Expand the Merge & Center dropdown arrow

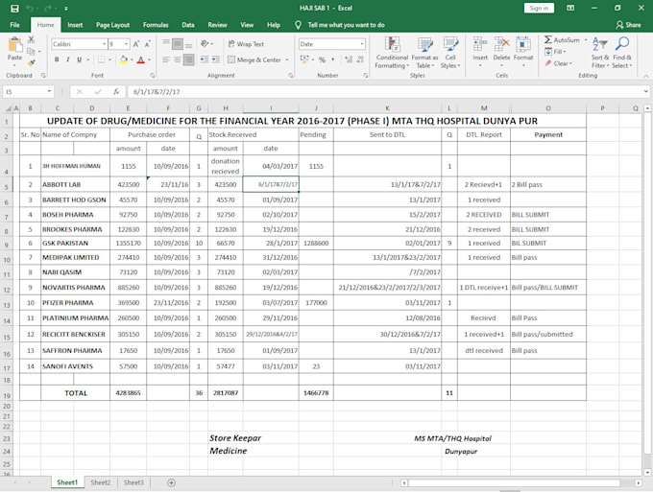(x=285, y=59)
